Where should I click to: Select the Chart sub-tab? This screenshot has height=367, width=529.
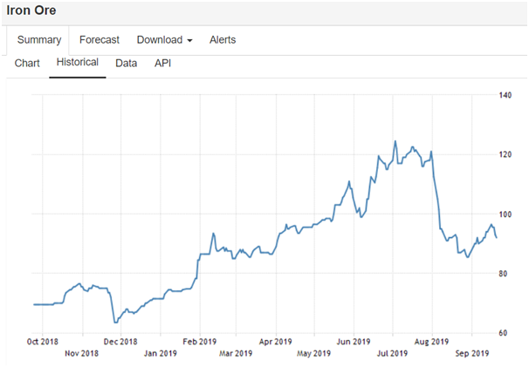tap(27, 64)
